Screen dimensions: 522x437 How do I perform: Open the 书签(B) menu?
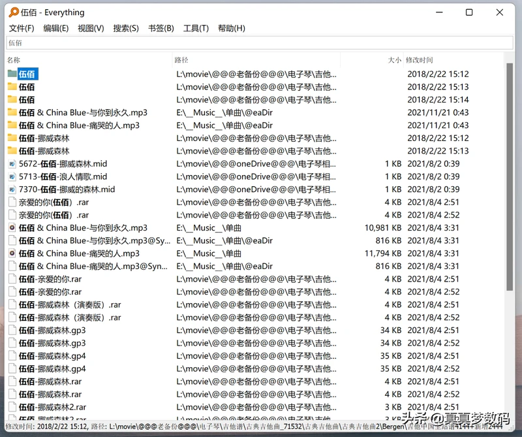coord(161,28)
